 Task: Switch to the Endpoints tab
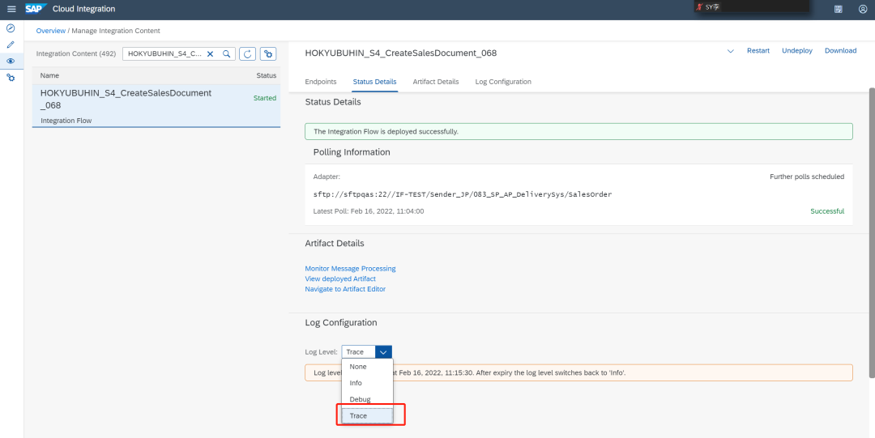[x=321, y=82]
